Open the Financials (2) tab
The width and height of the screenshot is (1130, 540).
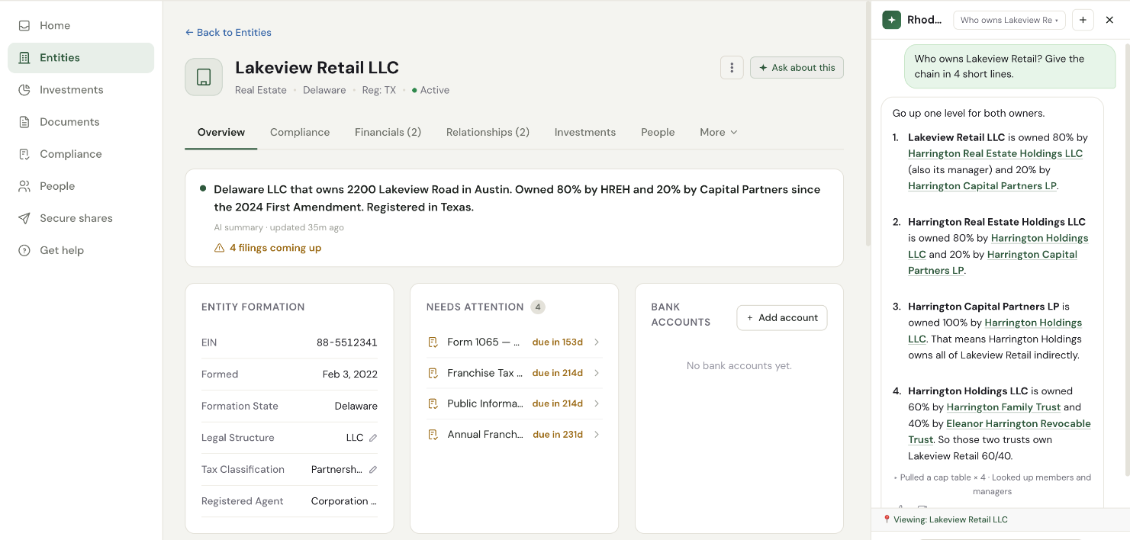click(x=388, y=132)
